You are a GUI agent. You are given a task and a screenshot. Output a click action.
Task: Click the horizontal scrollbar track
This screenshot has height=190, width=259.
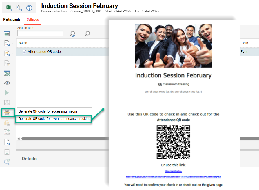point(65,139)
